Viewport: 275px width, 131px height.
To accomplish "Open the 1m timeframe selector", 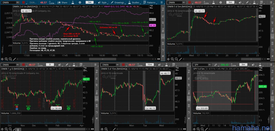I will 90,3.
